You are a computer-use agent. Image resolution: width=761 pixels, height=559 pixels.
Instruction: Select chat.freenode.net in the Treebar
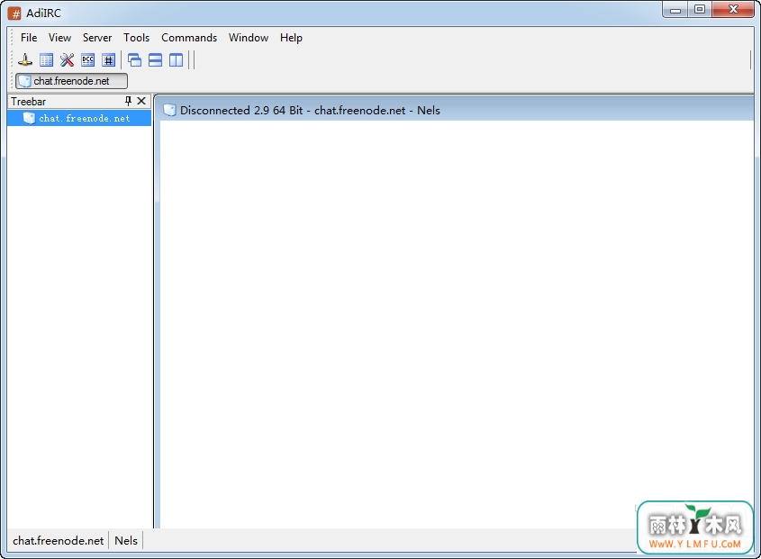[x=79, y=119]
